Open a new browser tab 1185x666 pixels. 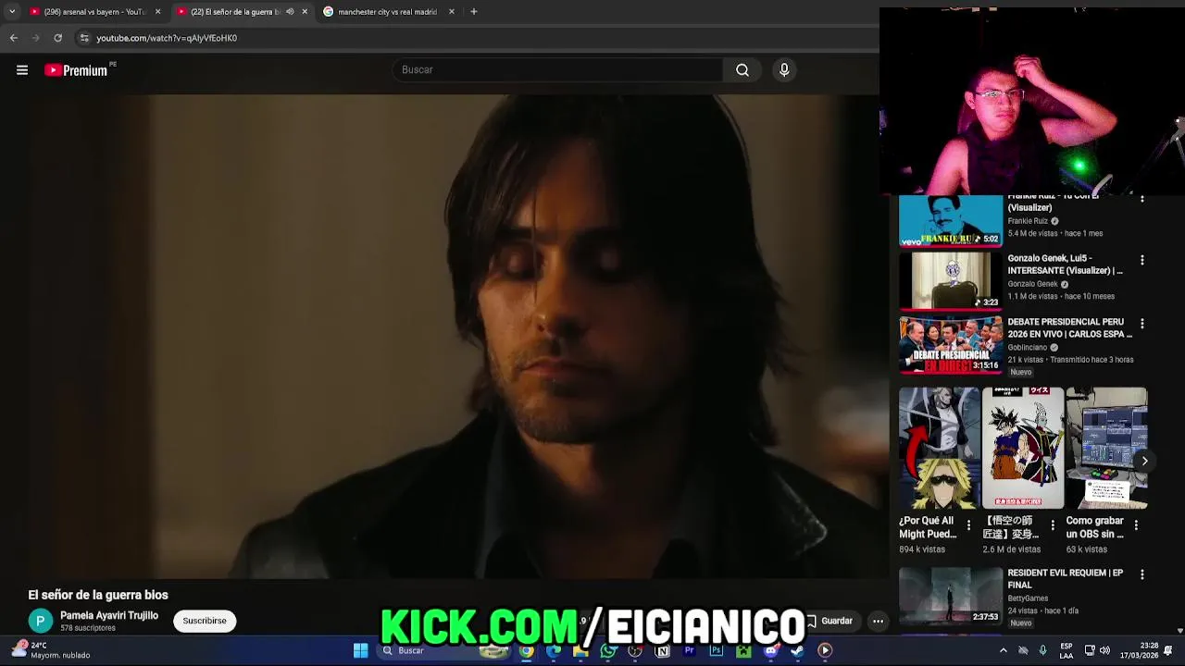(x=474, y=12)
